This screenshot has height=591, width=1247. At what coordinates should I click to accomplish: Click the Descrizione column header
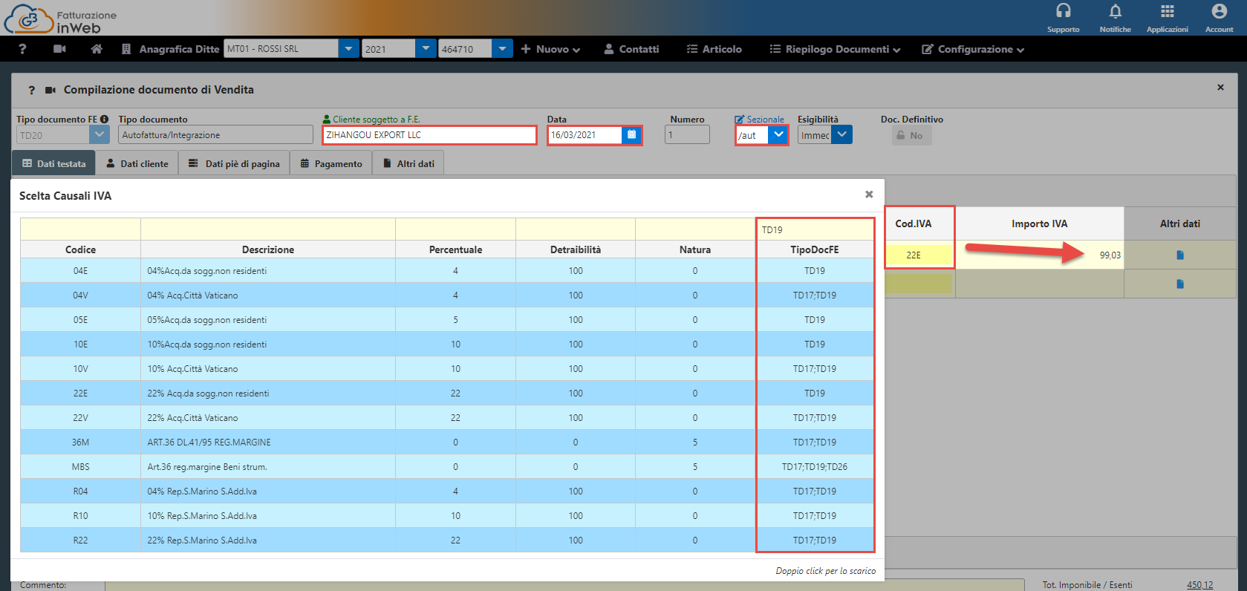pos(268,249)
